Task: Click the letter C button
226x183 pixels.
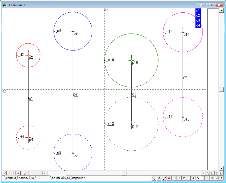Action: pos(217,173)
